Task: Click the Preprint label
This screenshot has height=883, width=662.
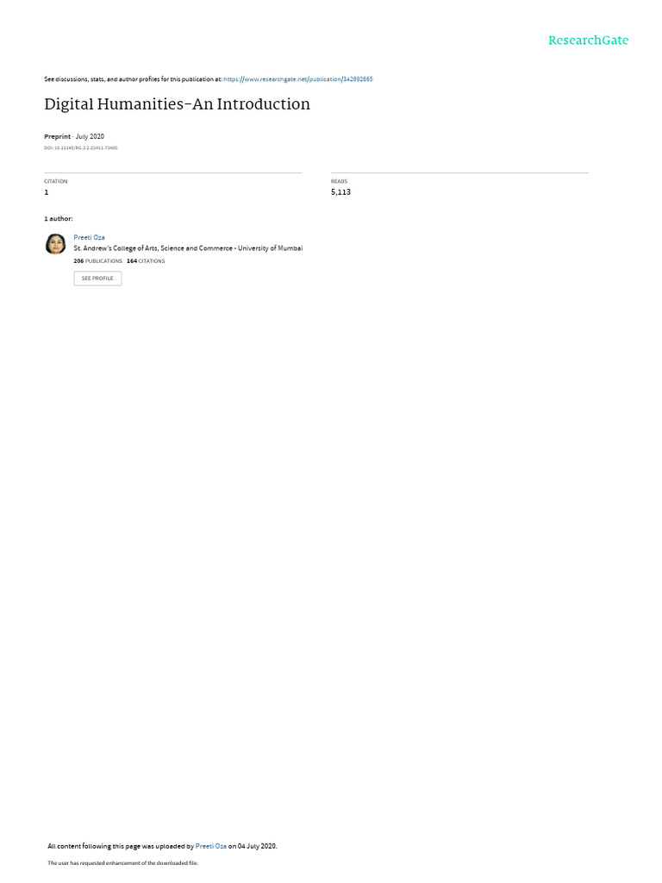Action: click(x=58, y=137)
